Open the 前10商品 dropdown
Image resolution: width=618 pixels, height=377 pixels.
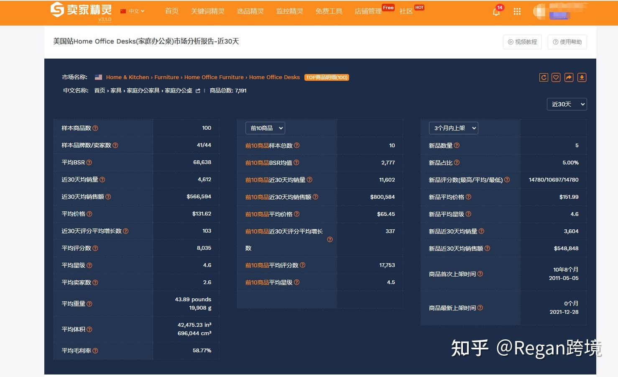265,128
